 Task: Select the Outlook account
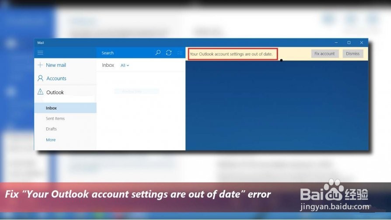pyautogui.click(x=55, y=93)
